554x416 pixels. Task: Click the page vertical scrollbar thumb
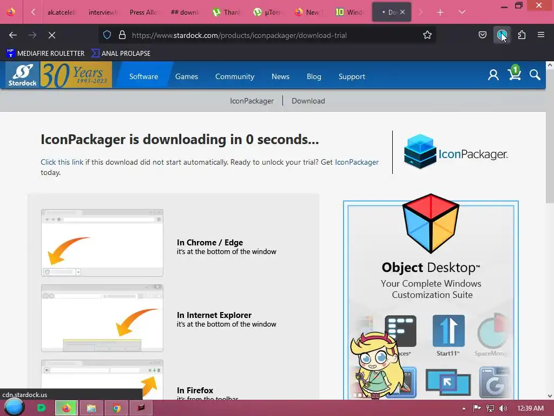click(550, 136)
